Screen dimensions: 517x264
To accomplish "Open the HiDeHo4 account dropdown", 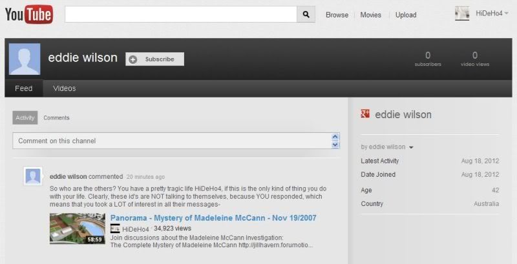I will (492, 14).
